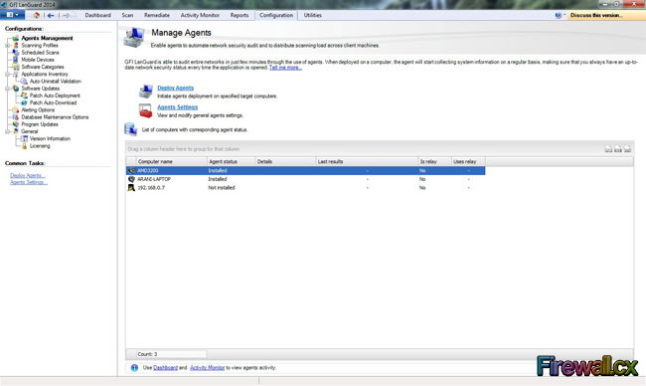This screenshot has width=646, height=386.
Task: Open Agents Settings link in main pane
Action: 177,107
